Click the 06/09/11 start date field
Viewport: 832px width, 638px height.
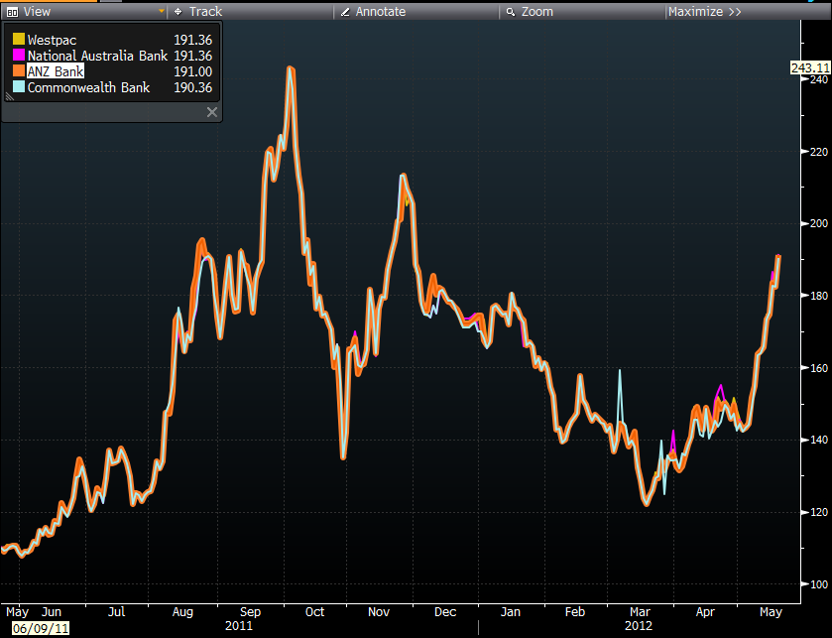[x=35, y=628]
